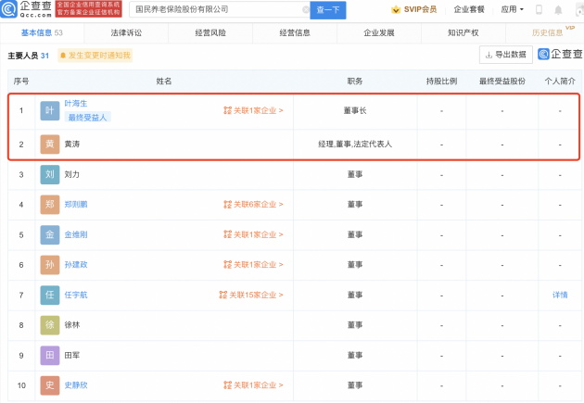Click the 主要人员 31 heading

click(29, 56)
